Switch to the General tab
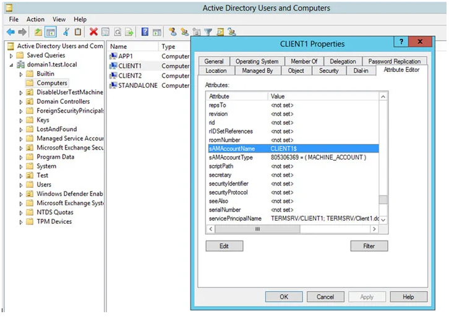Screen dimensions: 449x319 pos(214,61)
